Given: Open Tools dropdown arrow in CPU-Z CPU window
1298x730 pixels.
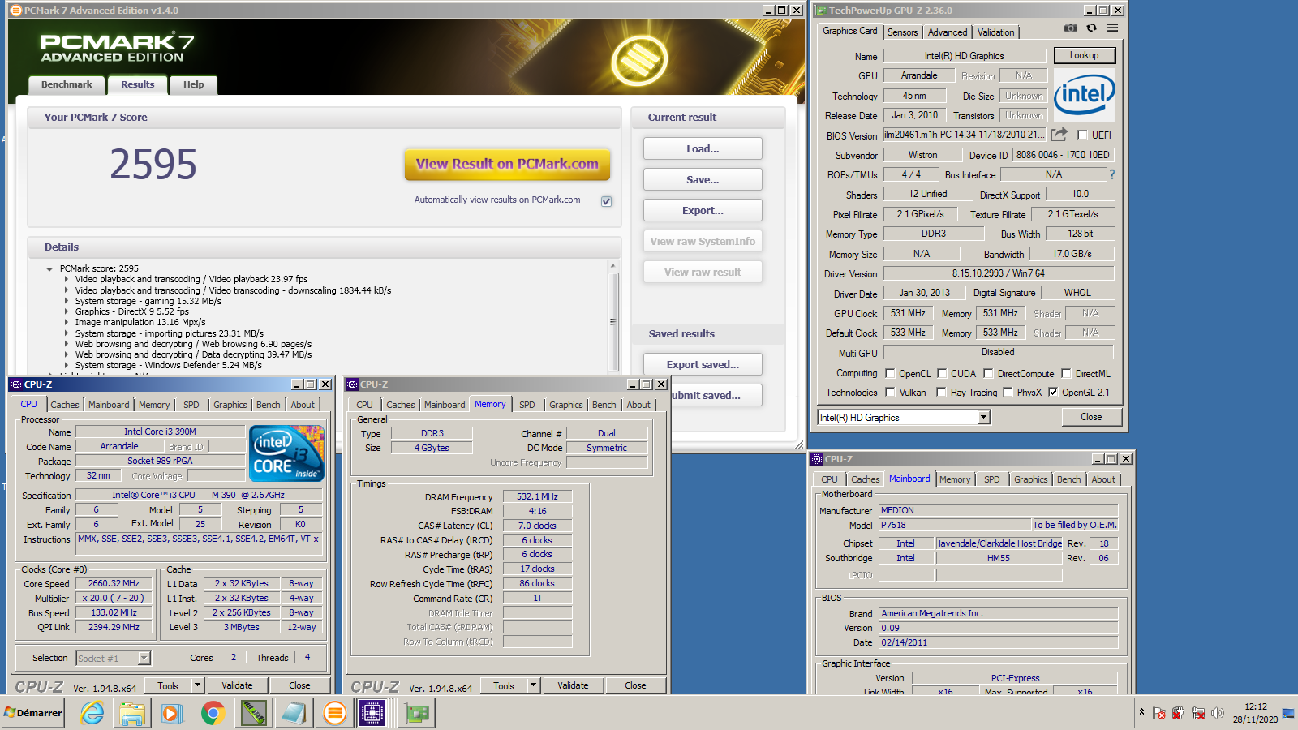Looking at the screenshot, I should point(197,685).
